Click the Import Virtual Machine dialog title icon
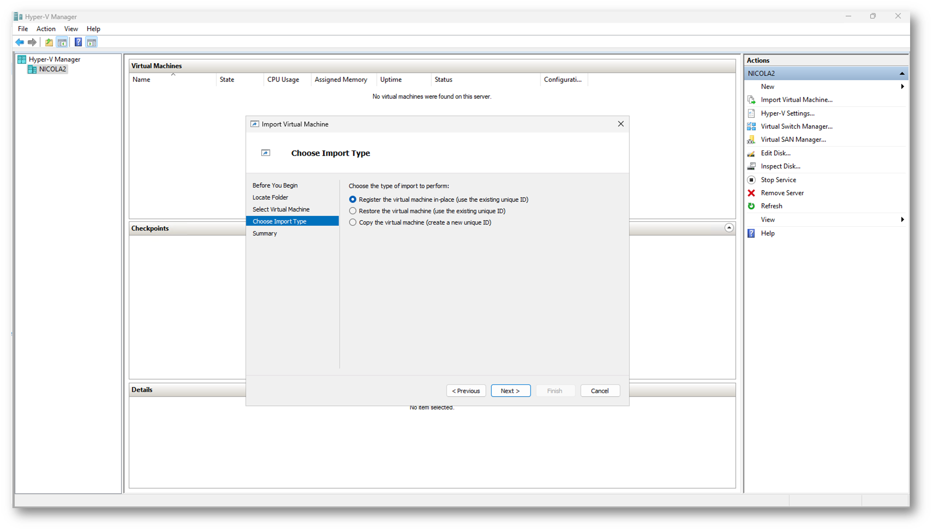Viewport: 933px width, 531px height. click(x=255, y=124)
